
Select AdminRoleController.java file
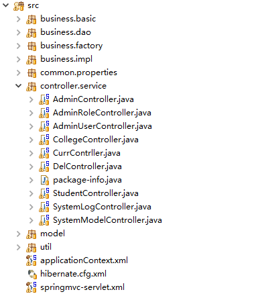[102, 113]
